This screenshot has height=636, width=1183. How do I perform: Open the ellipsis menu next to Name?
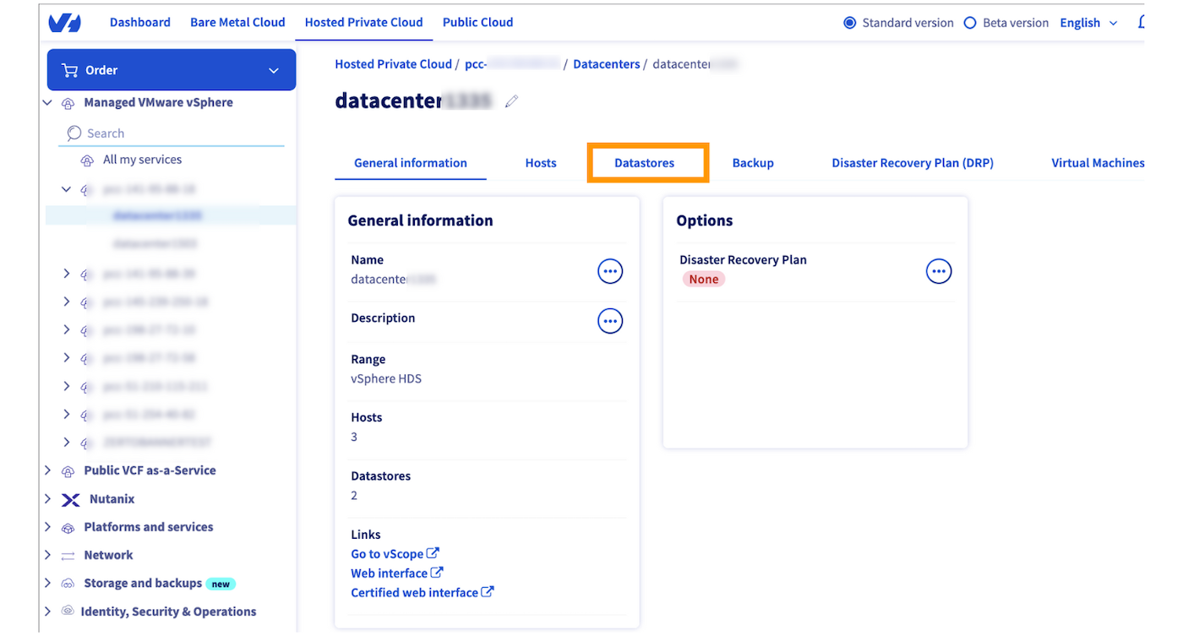tap(610, 270)
